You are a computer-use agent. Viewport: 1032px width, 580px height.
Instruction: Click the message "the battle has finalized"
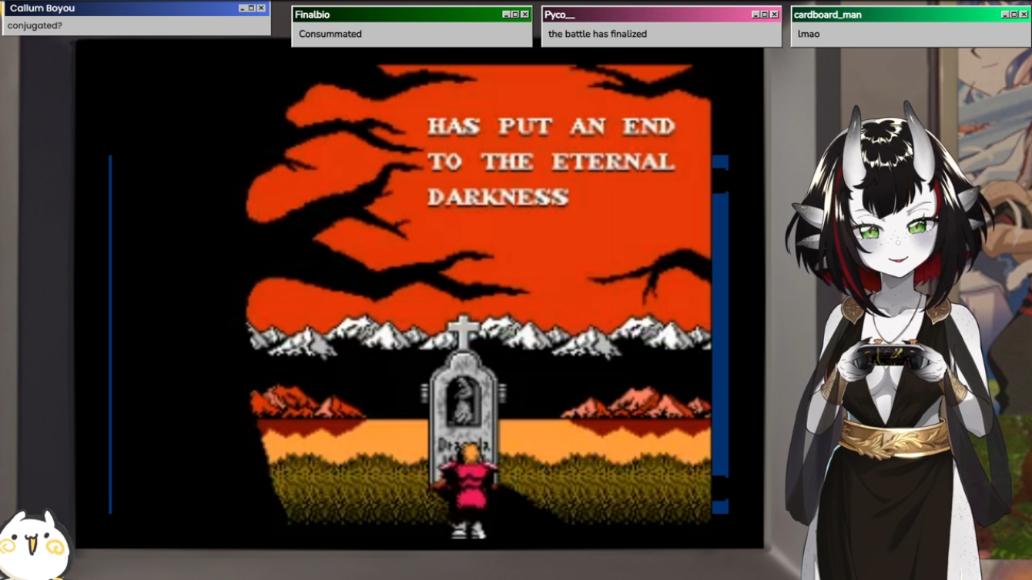598,34
